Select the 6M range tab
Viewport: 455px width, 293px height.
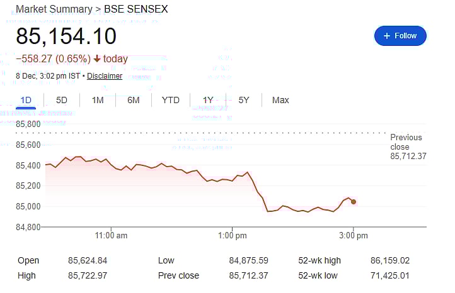pos(133,100)
